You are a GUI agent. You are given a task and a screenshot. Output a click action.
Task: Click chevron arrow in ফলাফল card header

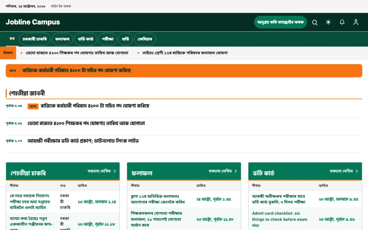(236, 171)
